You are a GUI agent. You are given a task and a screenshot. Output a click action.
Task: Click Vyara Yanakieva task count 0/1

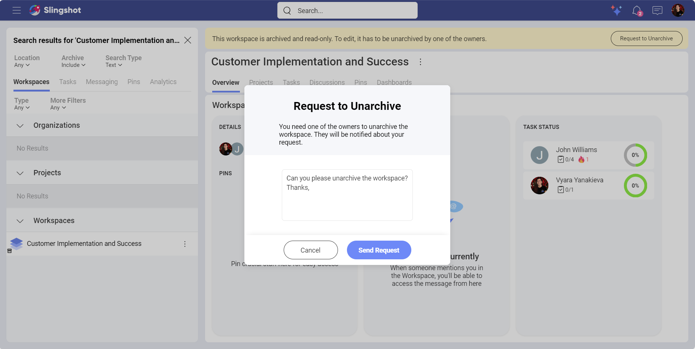tap(566, 190)
